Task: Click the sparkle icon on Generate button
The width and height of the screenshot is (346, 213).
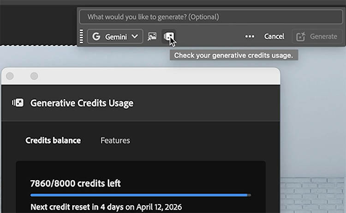Action: 301,37
